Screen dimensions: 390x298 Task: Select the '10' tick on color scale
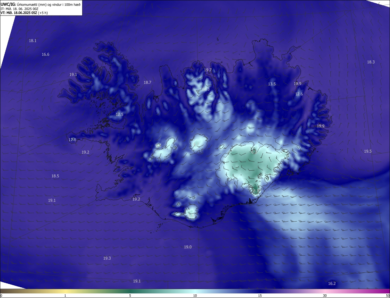tap(195, 296)
